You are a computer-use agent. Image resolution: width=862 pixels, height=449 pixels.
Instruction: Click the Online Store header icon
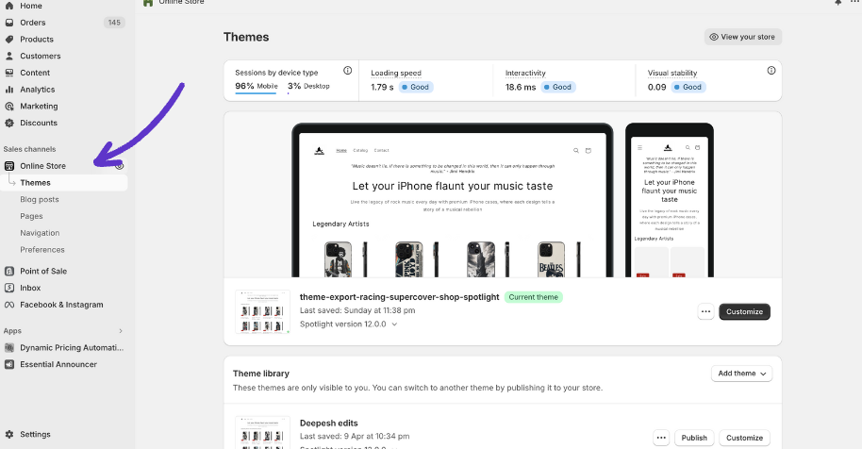coord(148,2)
